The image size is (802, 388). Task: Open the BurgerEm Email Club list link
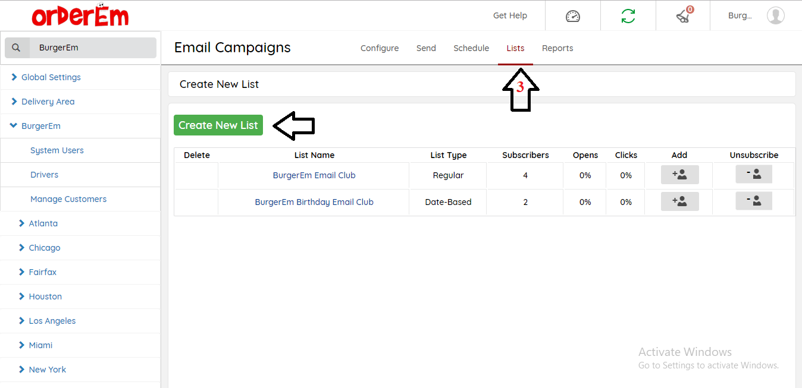coord(314,175)
